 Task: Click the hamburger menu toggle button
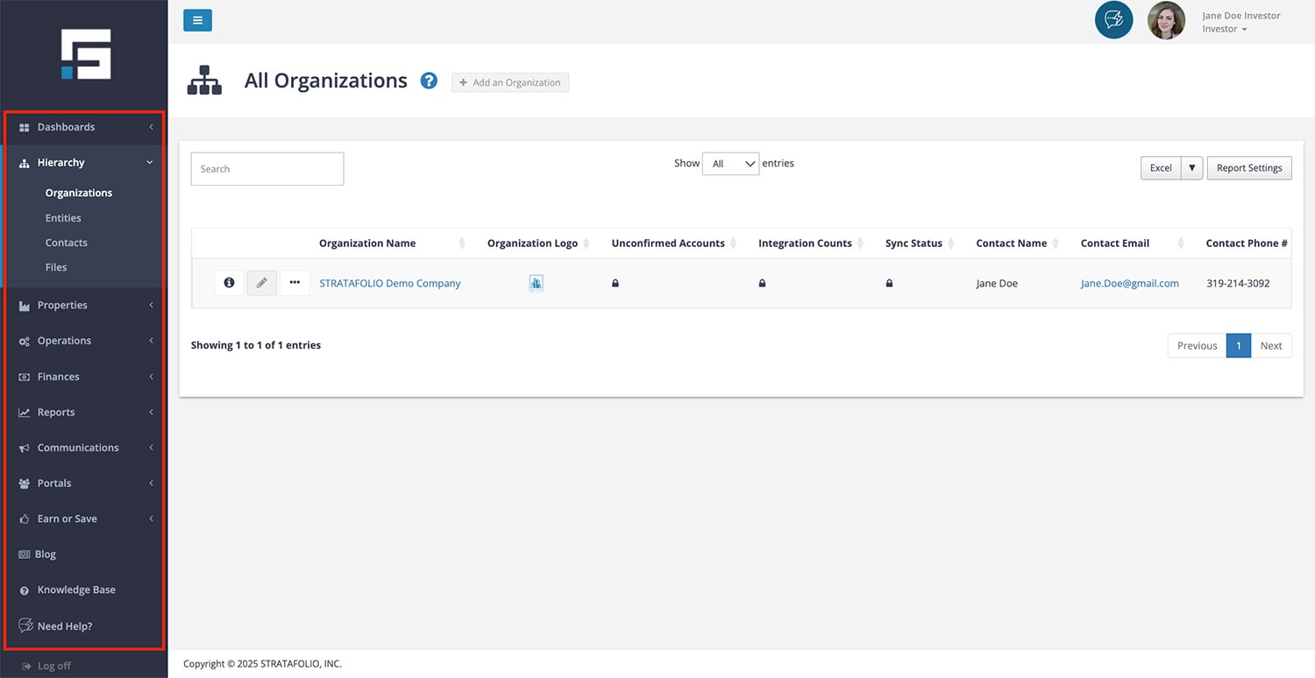[197, 20]
